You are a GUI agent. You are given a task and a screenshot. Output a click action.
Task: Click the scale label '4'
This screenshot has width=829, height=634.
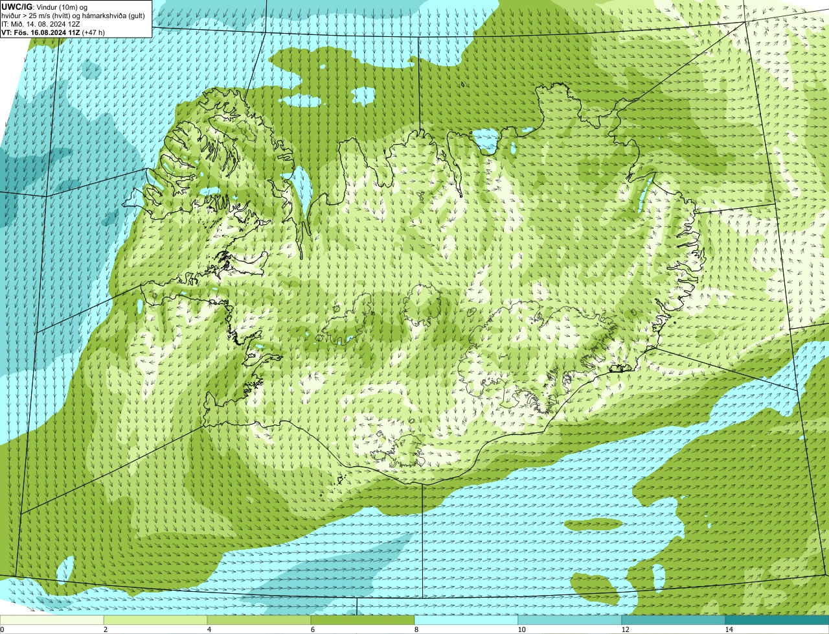tap(209, 629)
